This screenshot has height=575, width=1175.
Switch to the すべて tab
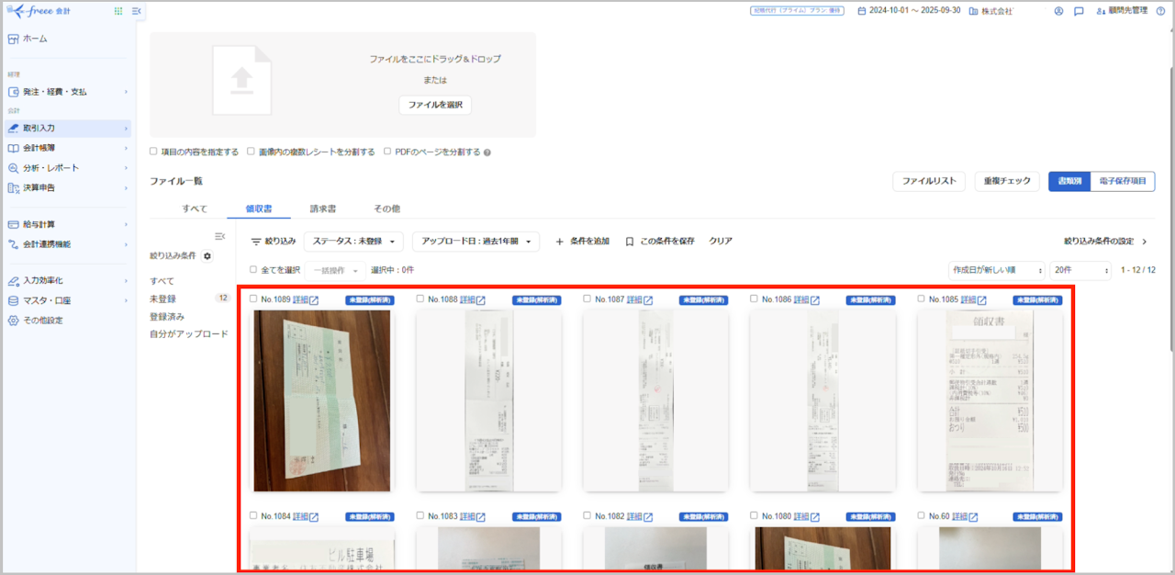pyautogui.click(x=195, y=209)
